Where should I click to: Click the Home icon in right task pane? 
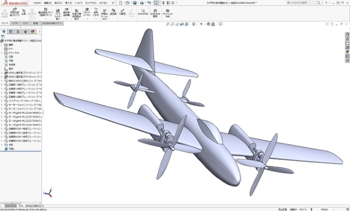[x=347, y=34]
